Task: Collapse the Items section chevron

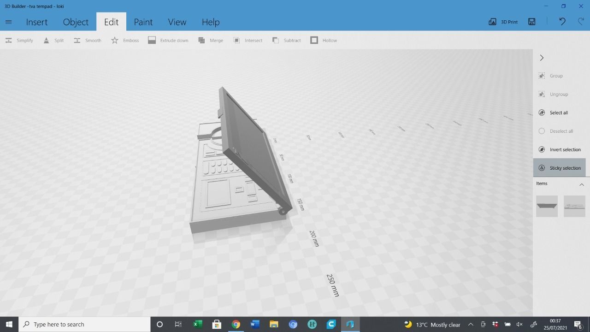Action: click(581, 184)
